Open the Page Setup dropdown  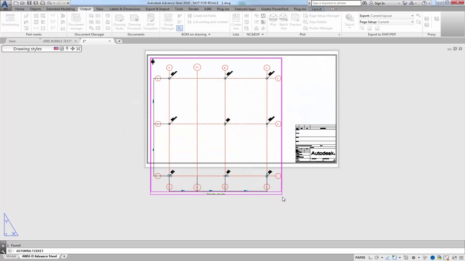click(387, 22)
